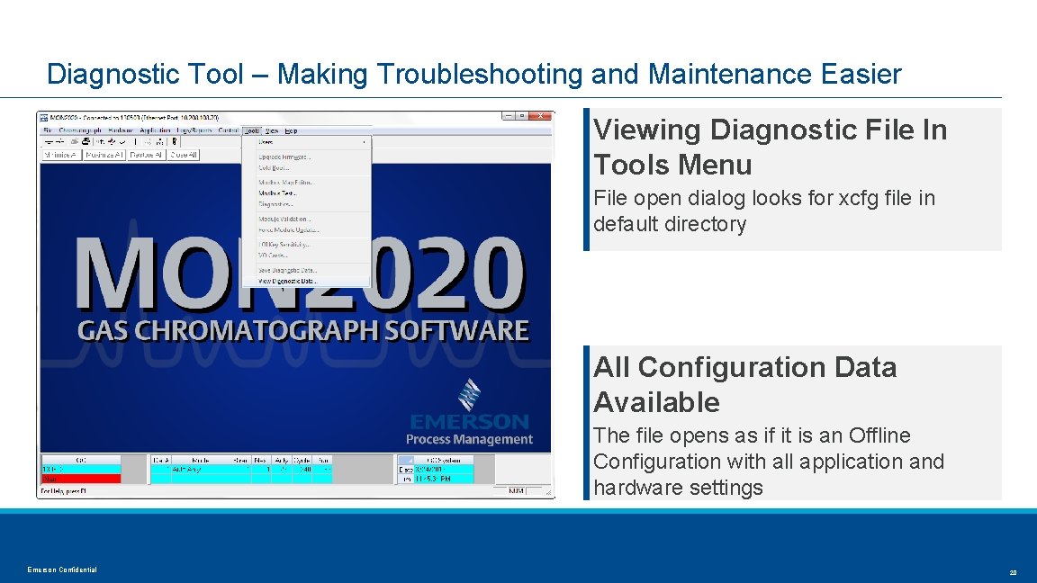Select Module Validation entry
The image size is (1037, 583).
tap(306, 219)
